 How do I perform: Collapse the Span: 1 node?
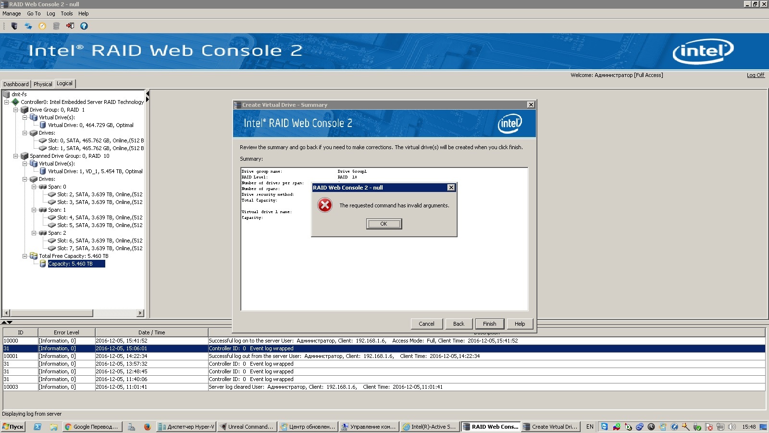tap(34, 210)
